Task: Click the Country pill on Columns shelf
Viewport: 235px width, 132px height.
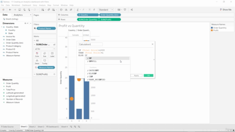Action: 88,15
